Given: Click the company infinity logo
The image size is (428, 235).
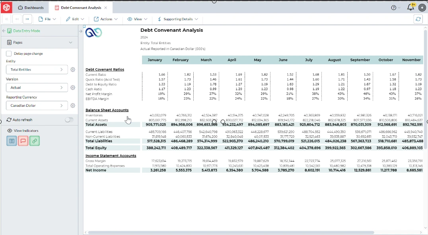Looking at the screenshot, I should pos(93,33).
